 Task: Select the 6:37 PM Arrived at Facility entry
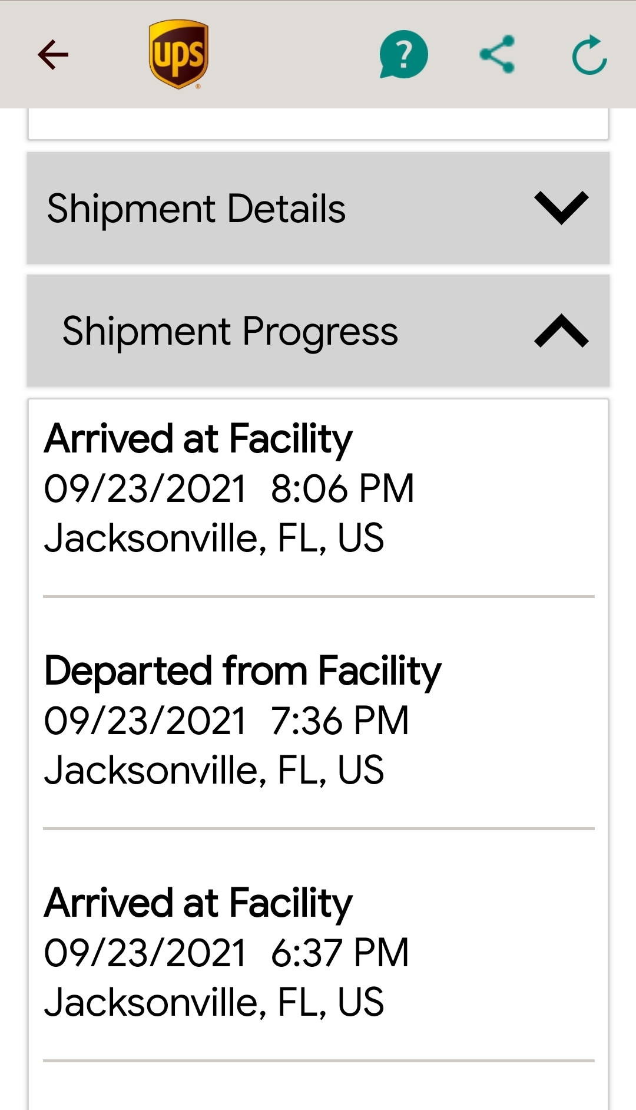(x=319, y=953)
